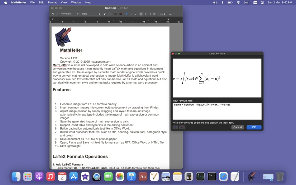Justify text alignment
Viewport: 296px width, 185px height.
point(154,14)
